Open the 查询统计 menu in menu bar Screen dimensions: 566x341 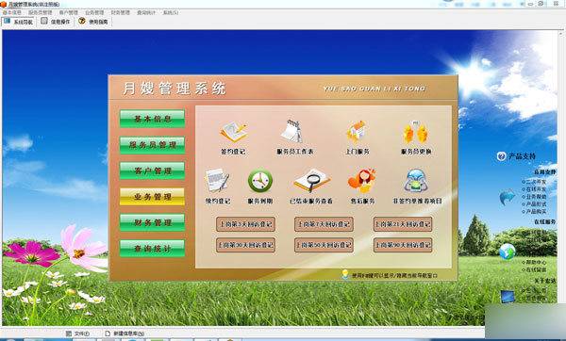click(x=146, y=12)
